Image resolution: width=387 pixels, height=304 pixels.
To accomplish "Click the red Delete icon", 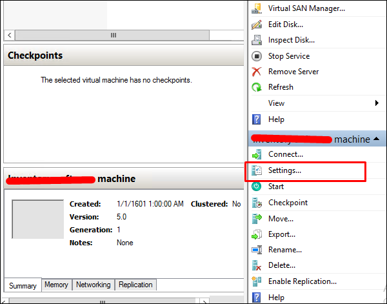I will [257, 265].
